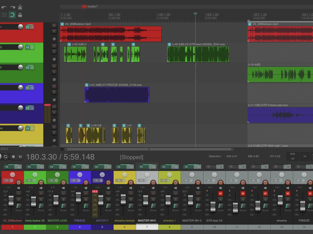This screenshot has width=313, height=234.
Task: Bypass FX power on yellow track panel
Action: click(32, 128)
